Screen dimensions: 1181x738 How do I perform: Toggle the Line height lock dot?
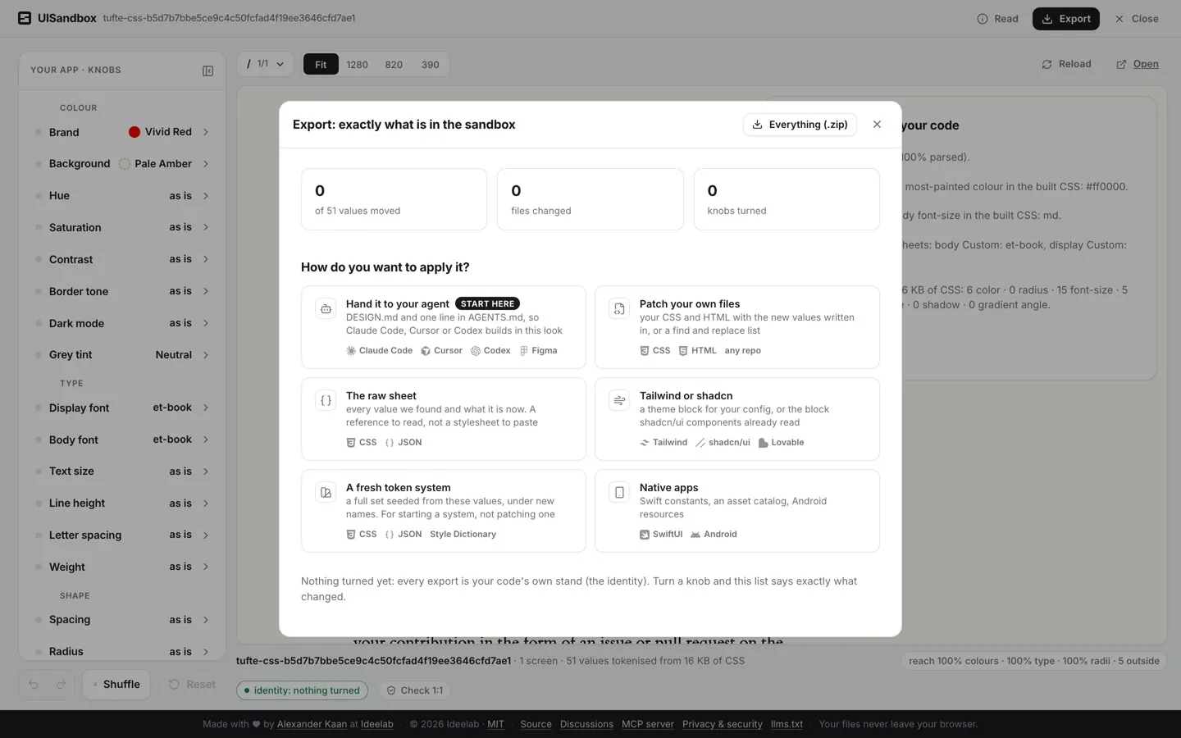pos(39,503)
